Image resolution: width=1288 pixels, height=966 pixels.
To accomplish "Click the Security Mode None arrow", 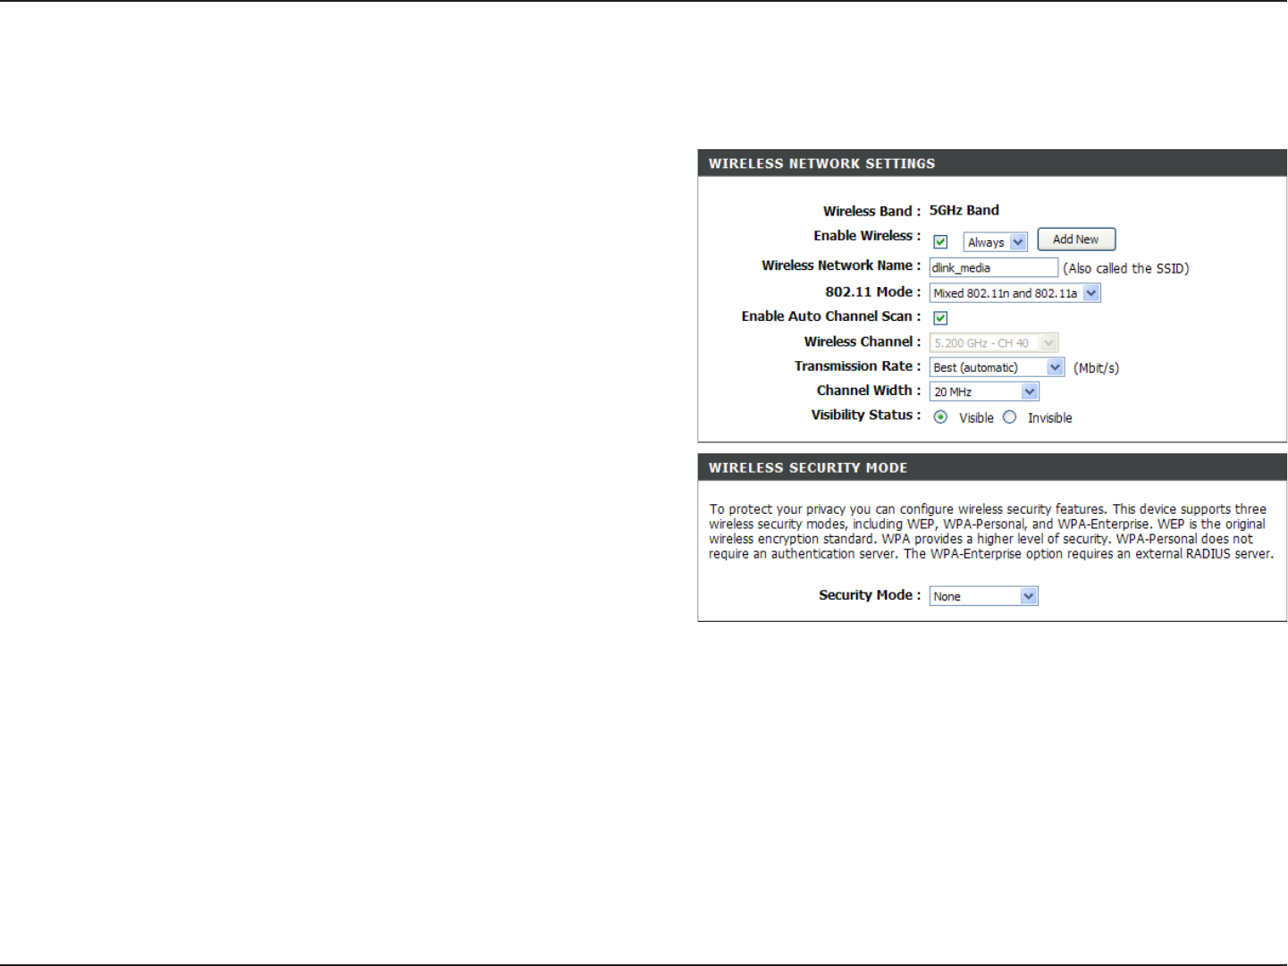I will [1029, 596].
